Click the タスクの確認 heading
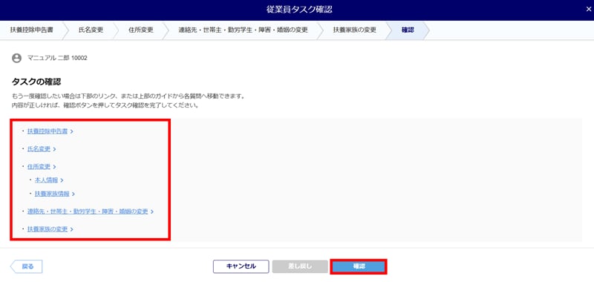This screenshot has width=594, height=282. (36, 82)
